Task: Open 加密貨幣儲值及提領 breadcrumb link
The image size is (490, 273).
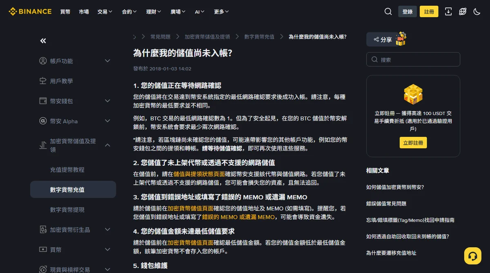Action: [x=207, y=37]
